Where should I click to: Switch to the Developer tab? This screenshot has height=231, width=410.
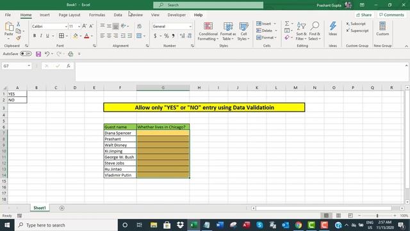point(177,15)
